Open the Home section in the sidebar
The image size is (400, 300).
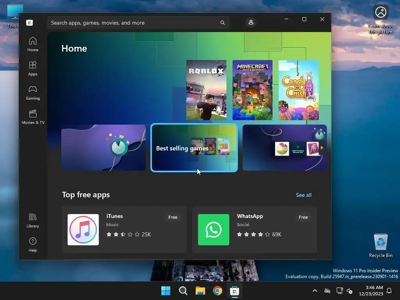33,45
